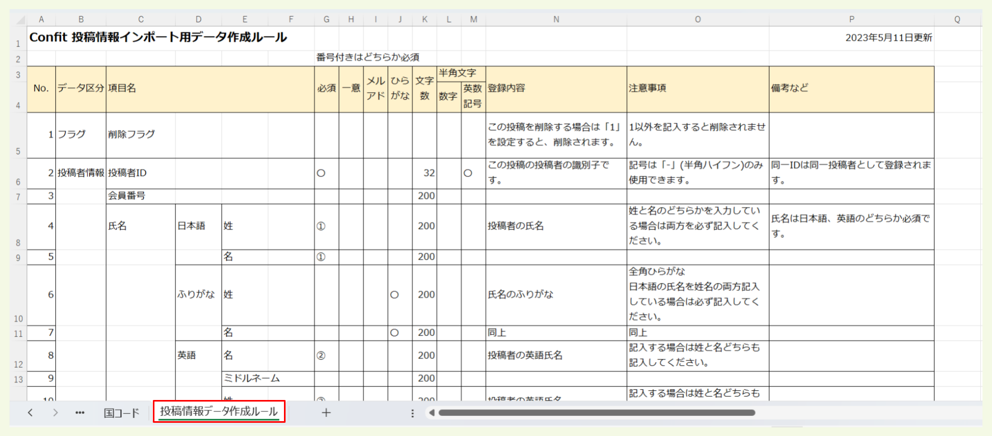The height and width of the screenshot is (436, 992).
Task: Select column N header
Action: tap(556, 20)
